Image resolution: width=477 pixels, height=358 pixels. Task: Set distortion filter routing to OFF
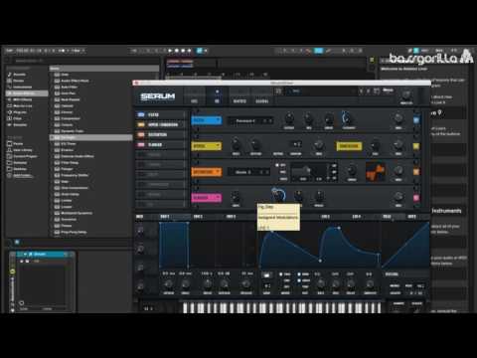pyautogui.click(x=281, y=165)
